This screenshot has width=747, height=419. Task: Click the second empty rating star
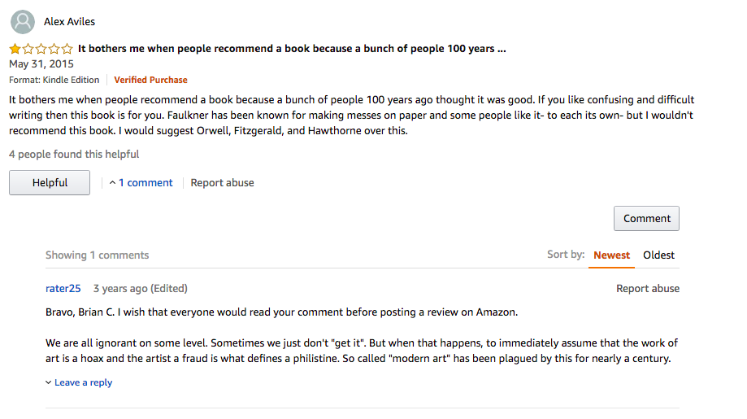pyautogui.click(x=28, y=49)
